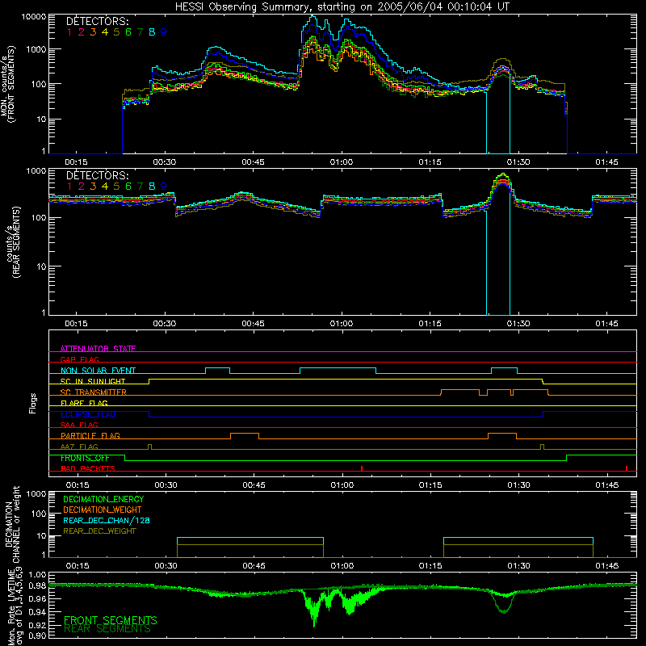Pick dark green detector 7 in rear segments legend
This screenshot has width=646, height=646.
(140, 187)
